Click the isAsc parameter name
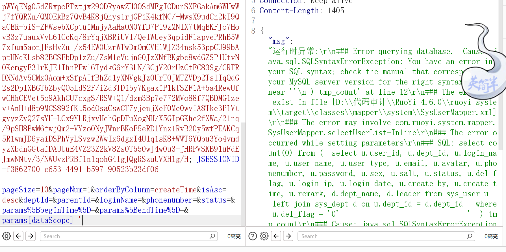The width and height of the screenshot is (506, 252). [212, 190]
